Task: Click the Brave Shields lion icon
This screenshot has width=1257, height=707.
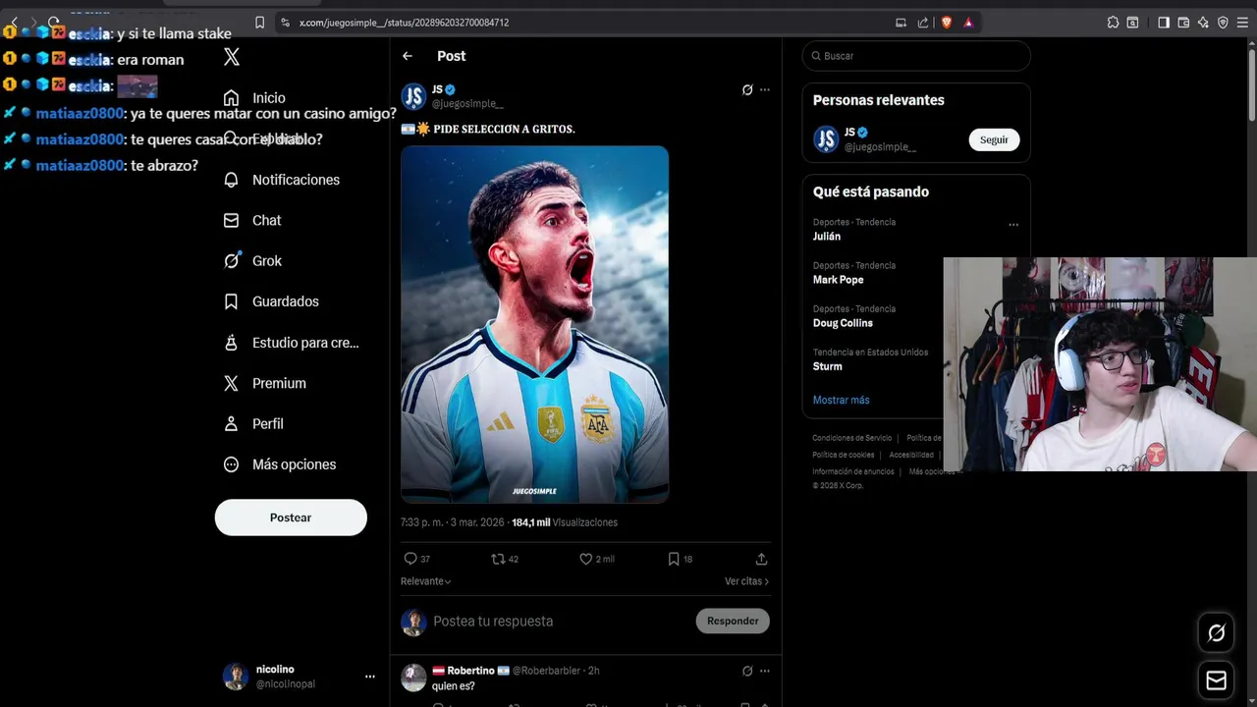Action: [947, 23]
